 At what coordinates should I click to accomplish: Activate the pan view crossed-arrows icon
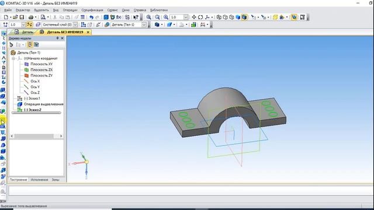[194, 17]
